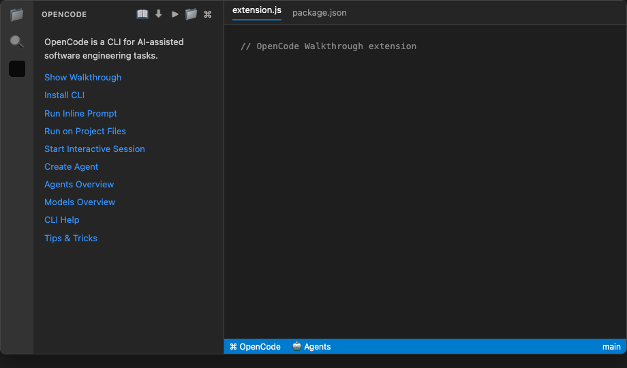Open the Search magnifier in activity bar
Screen dimensions: 627x368
click(x=17, y=42)
